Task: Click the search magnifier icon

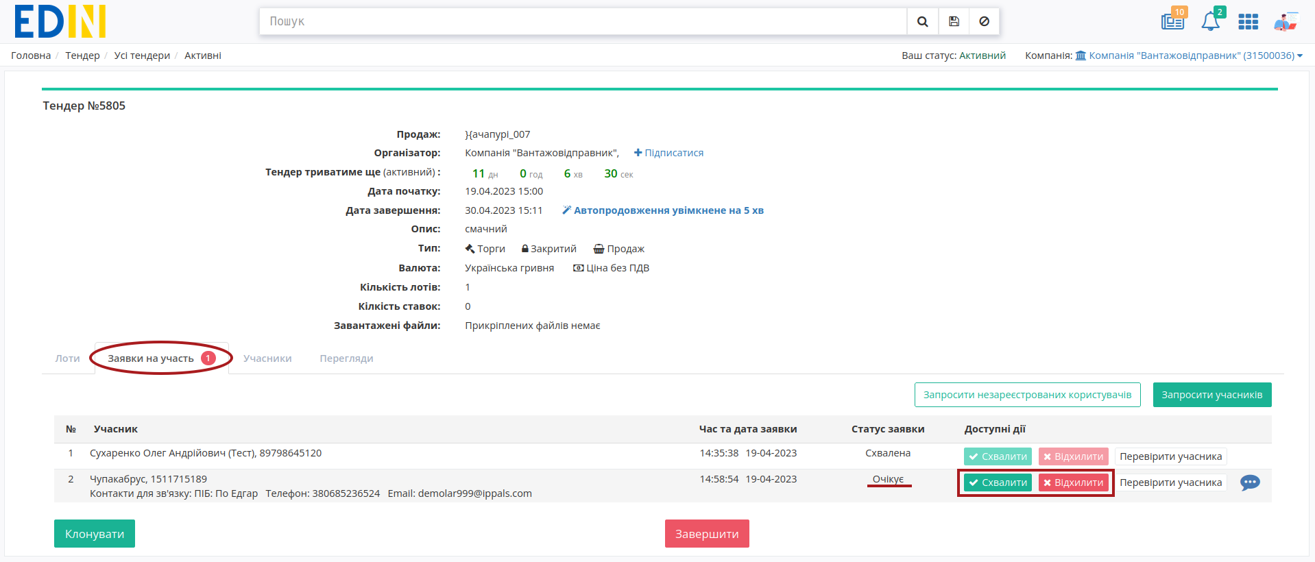Action: (x=923, y=21)
